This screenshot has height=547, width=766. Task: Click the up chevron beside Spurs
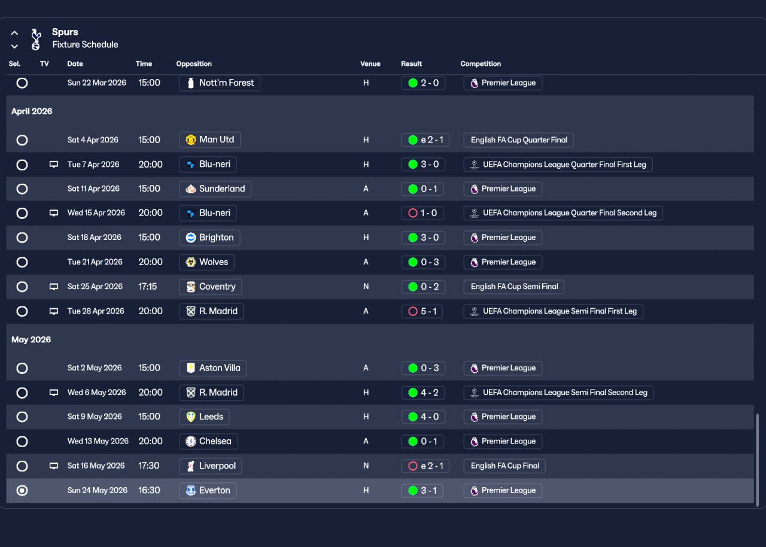click(x=14, y=34)
